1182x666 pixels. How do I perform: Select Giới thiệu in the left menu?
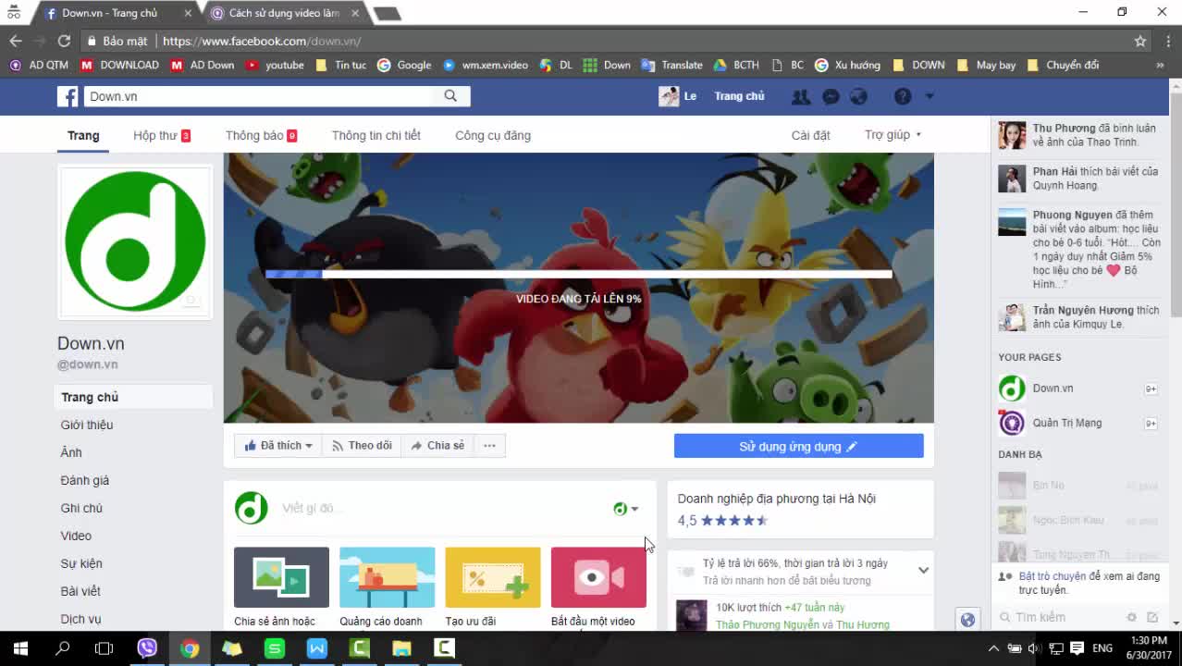point(87,425)
